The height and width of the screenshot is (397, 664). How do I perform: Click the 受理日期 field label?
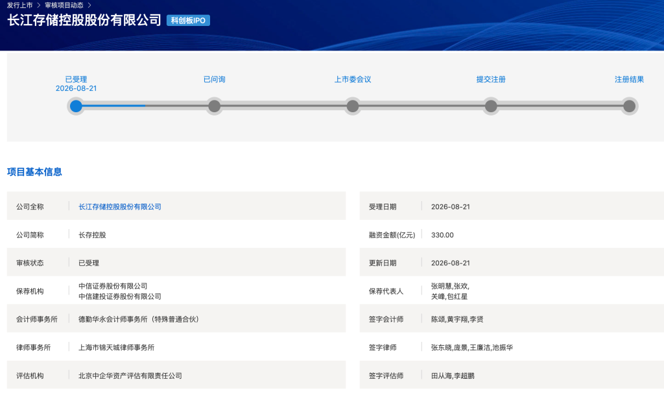(383, 207)
